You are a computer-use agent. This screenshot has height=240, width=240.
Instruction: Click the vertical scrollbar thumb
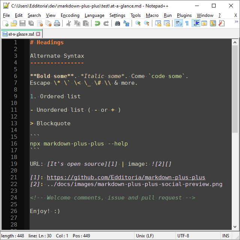click(235, 89)
